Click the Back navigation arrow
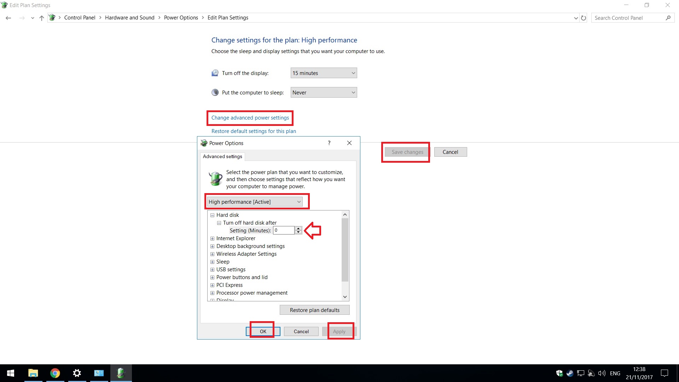 [8, 18]
